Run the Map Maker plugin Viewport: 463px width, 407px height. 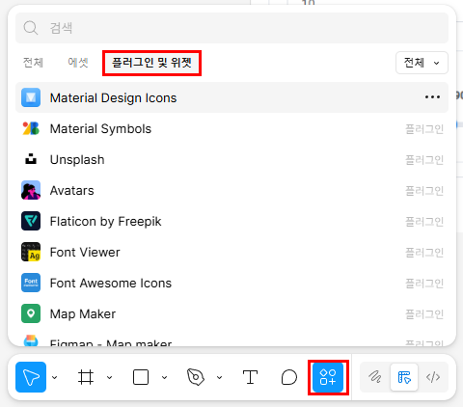click(231, 313)
